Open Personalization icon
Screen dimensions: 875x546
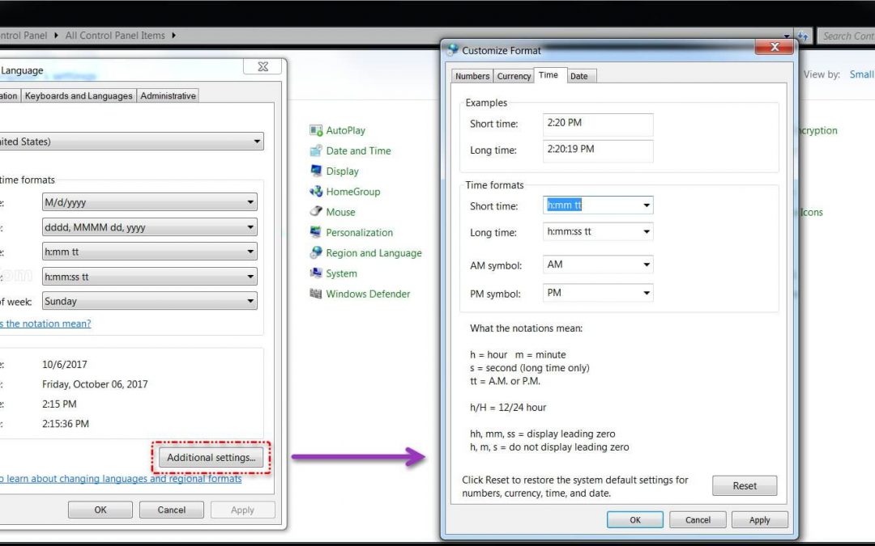pyautogui.click(x=316, y=232)
